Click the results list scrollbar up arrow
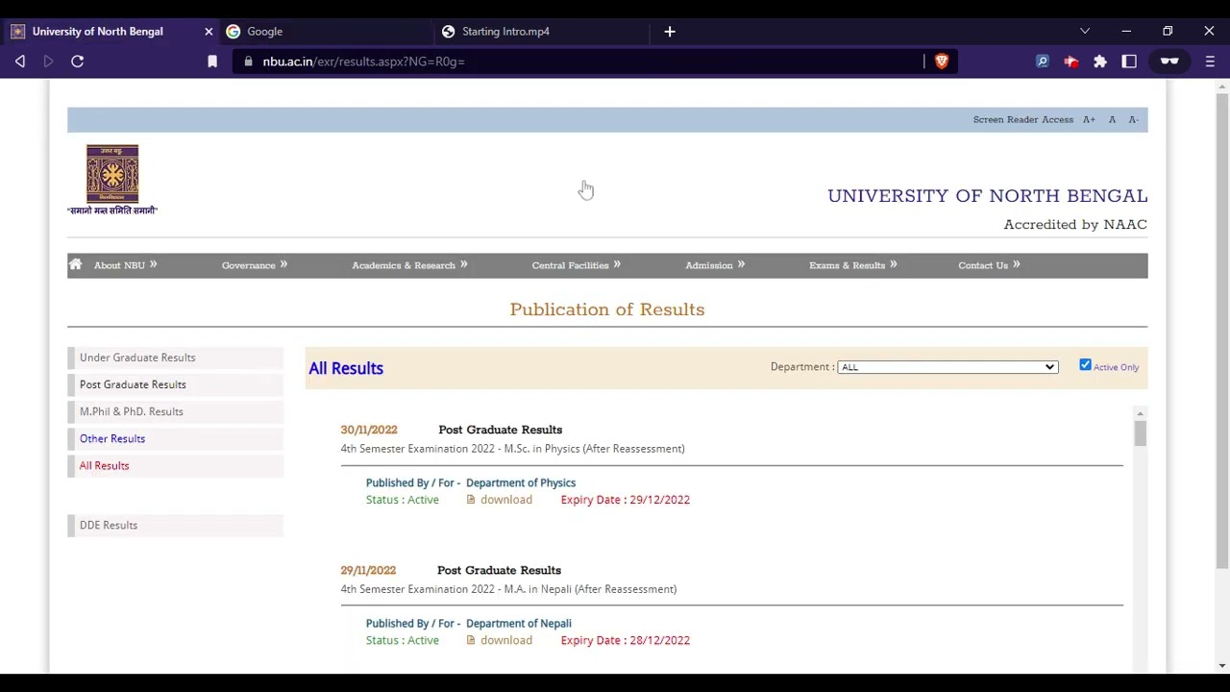This screenshot has height=692, width=1230. click(x=1140, y=413)
